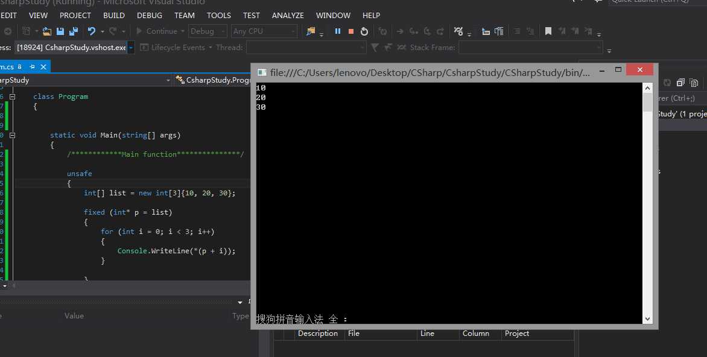This screenshot has height=357, width=707.
Task: Click the 'fixed (int* p = list)' code line
Action: (x=128, y=212)
